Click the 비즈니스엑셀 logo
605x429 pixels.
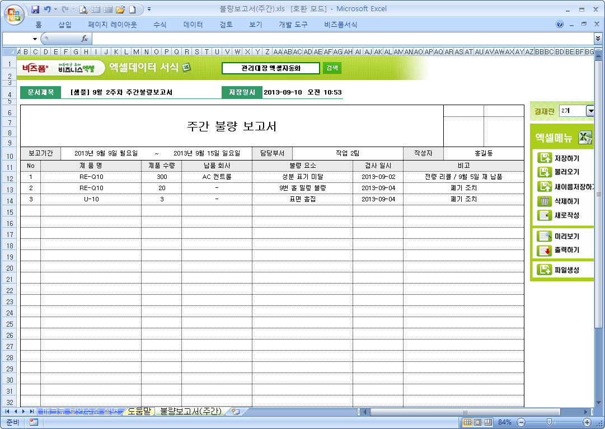[x=77, y=68]
